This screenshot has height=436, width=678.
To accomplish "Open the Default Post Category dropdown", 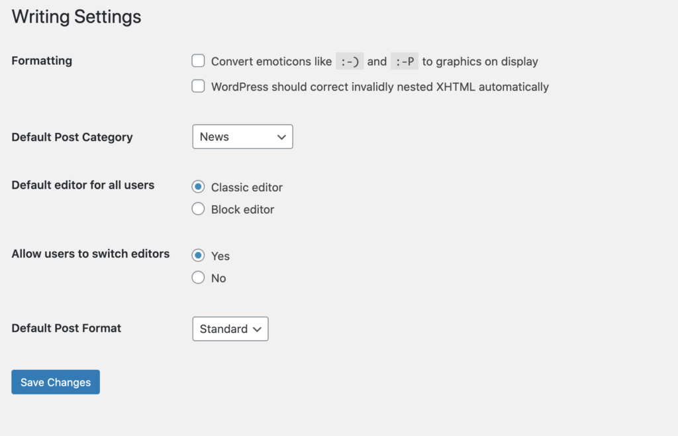I will 242,137.
